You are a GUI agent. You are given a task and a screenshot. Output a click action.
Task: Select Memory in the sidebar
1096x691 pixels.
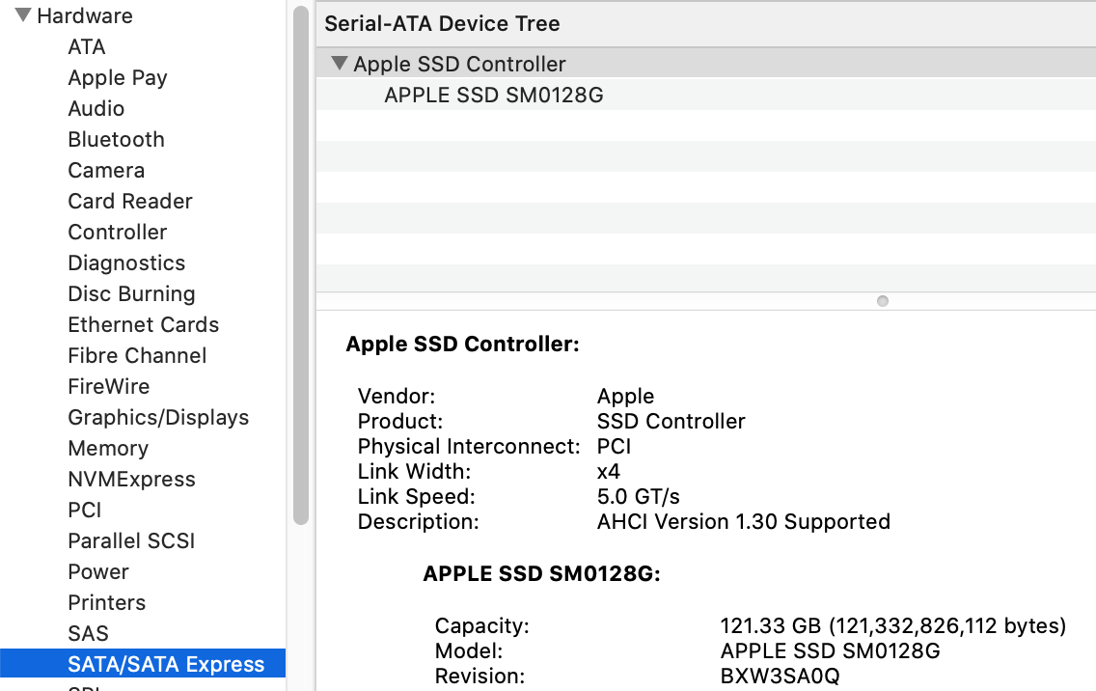coord(108,449)
